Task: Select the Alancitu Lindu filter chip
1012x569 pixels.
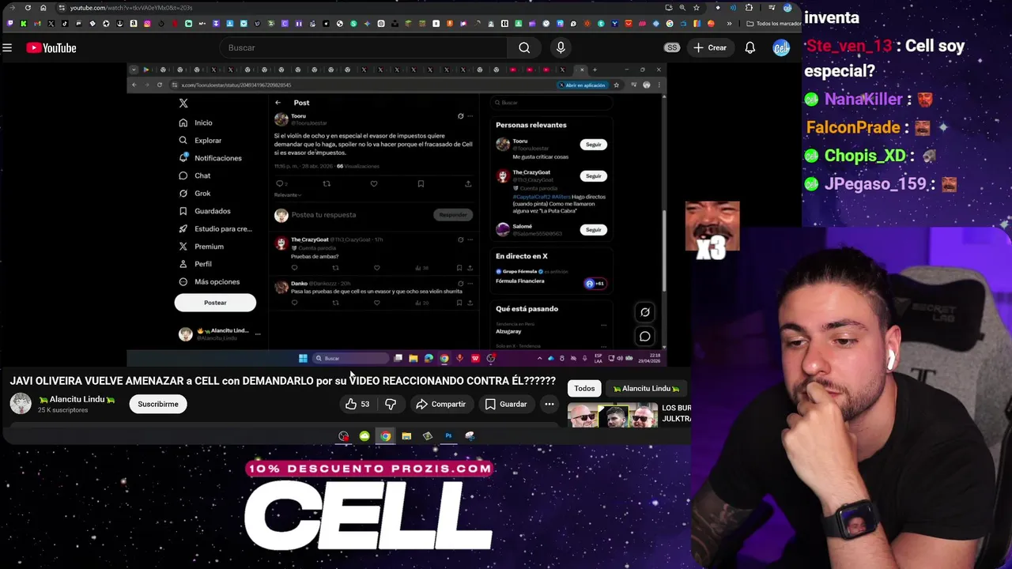Action: (647, 388)
